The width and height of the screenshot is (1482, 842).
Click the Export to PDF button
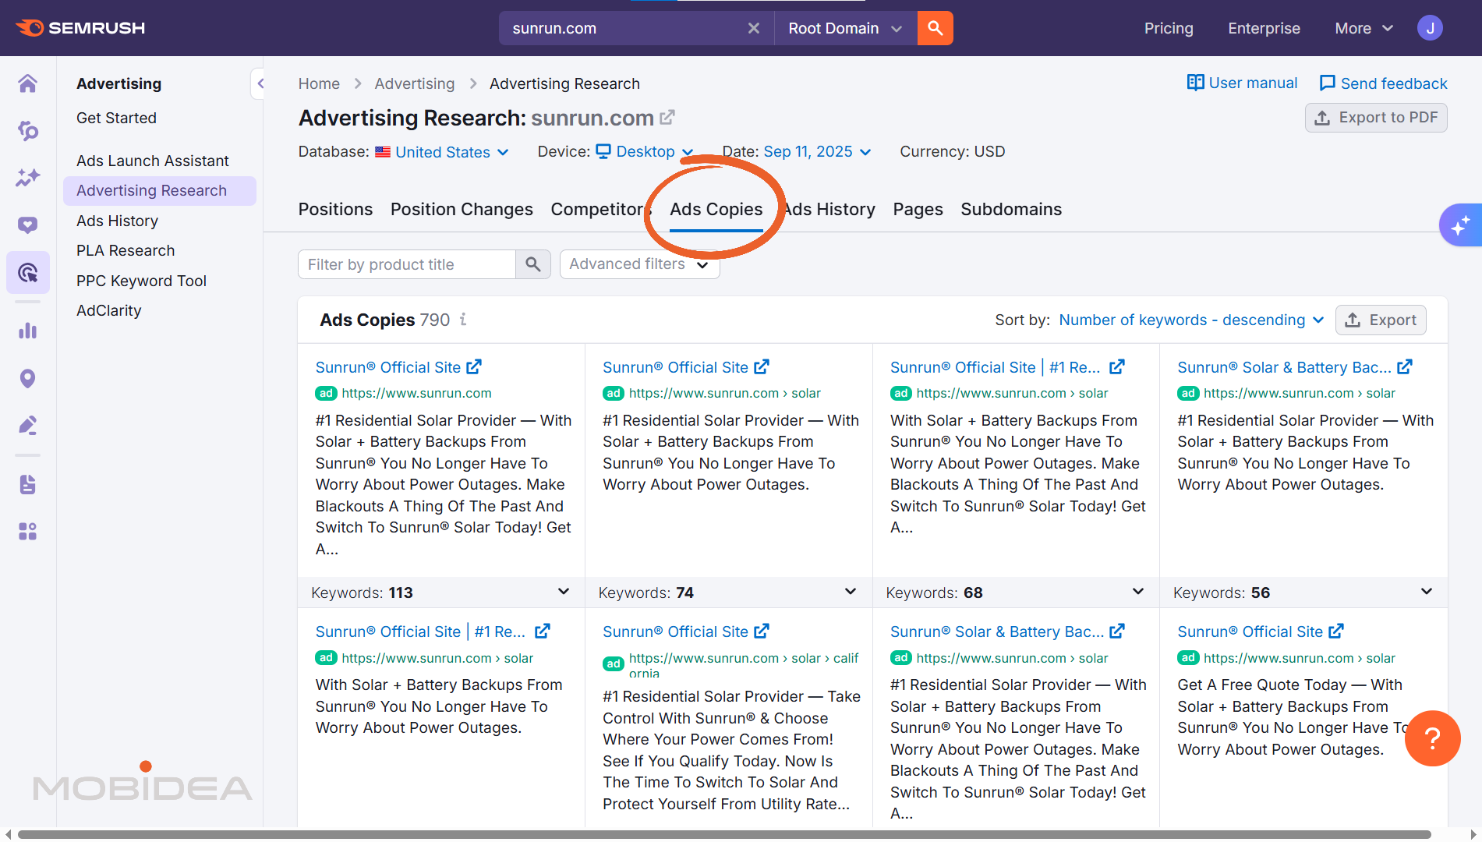1376,118
